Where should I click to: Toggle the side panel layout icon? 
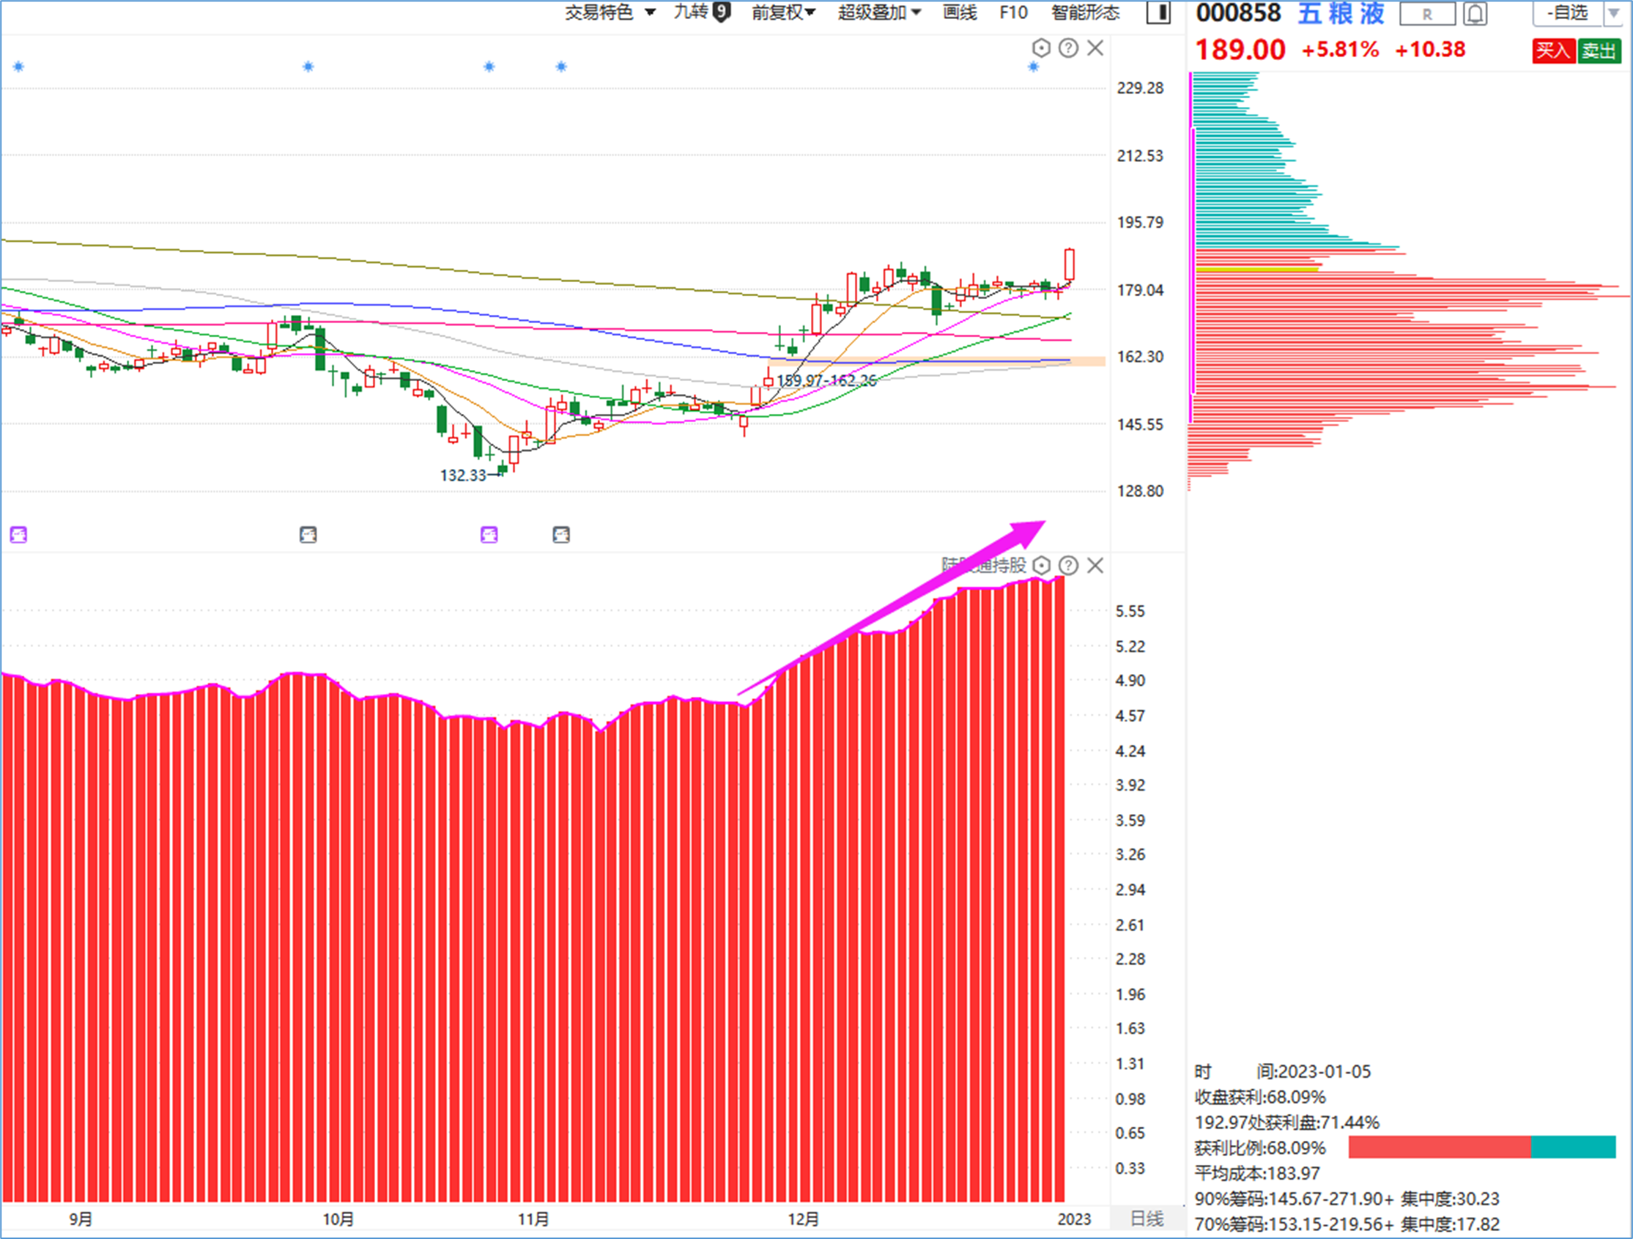(1158, 12)
